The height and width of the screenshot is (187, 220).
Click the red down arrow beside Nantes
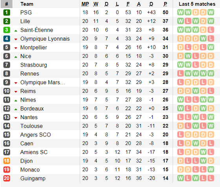tap(16, 118)
